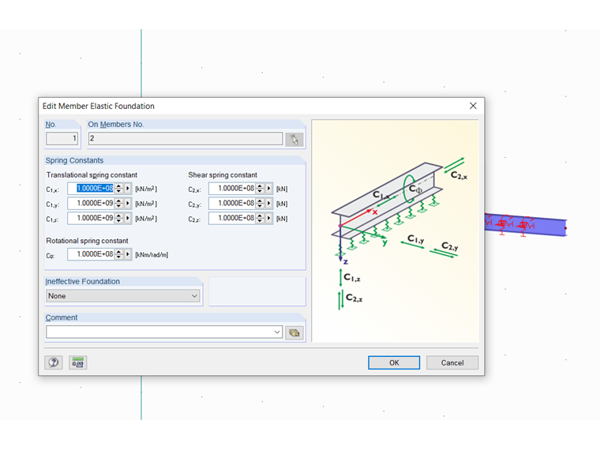Image resolution: width=600 pixels, height=450 pixels.
Task: Click the spinner control for C2,y
Action: (260, 203)
